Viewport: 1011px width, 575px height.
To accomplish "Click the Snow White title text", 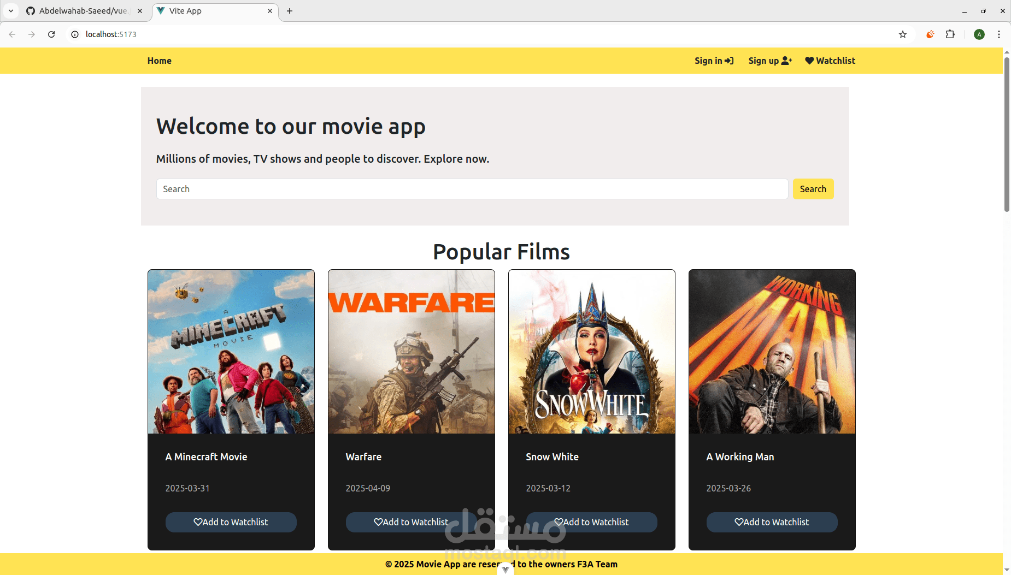I will click(552, 457).
